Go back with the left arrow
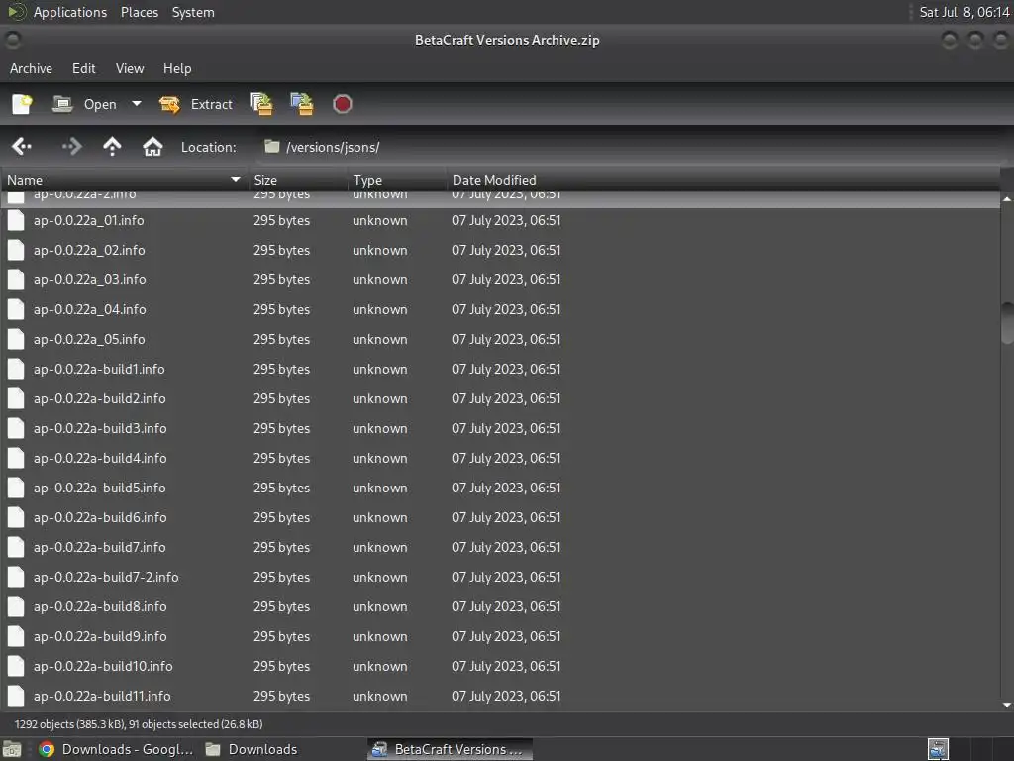This screenshot has width=1014, height=761. click(x=22, y=147)
